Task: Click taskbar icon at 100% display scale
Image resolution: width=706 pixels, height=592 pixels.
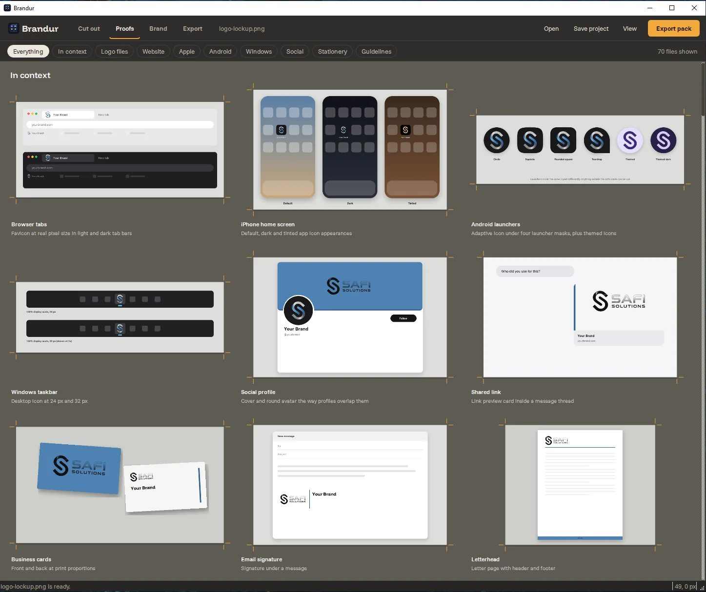Action: tap(120, 299)
